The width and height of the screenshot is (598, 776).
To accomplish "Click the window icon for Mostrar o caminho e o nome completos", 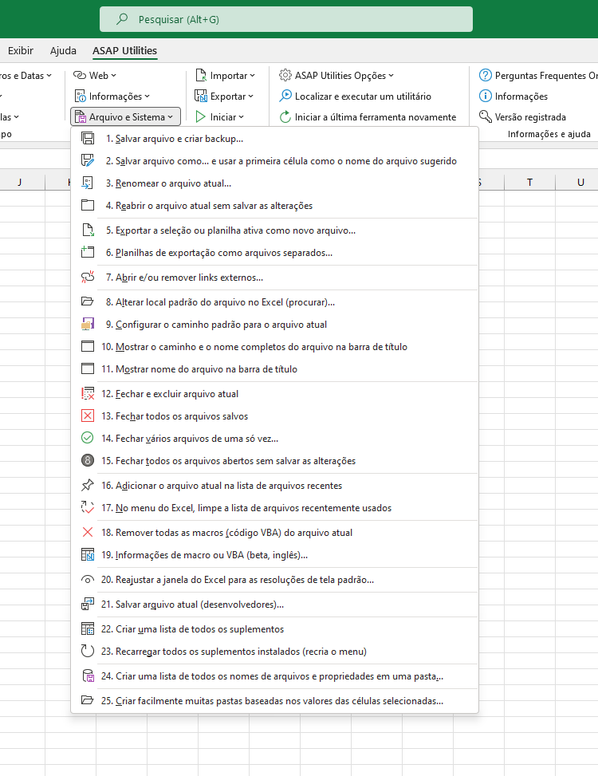I will click(88, 346).
